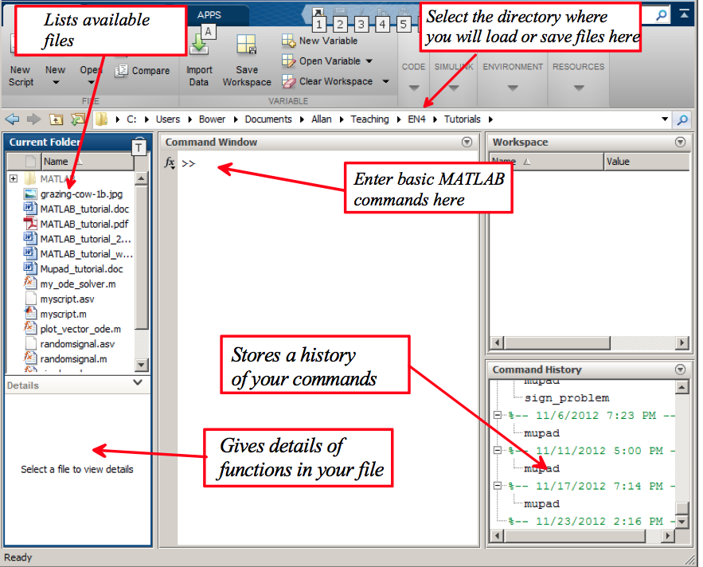Go to the Bower folder in the path
This screenshot has height=567, width=703.
click(212, 119)
